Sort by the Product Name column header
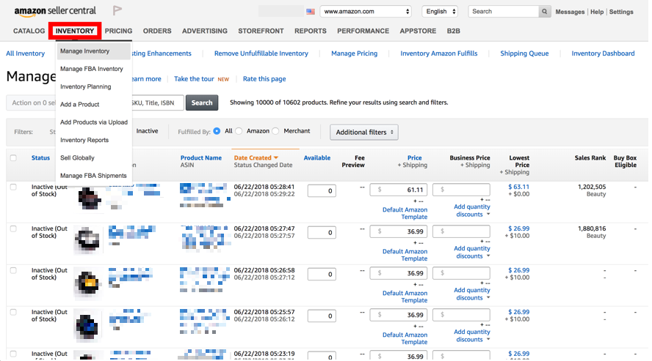Viewport: 652px width, 361px height. click(x=201, y=158)
